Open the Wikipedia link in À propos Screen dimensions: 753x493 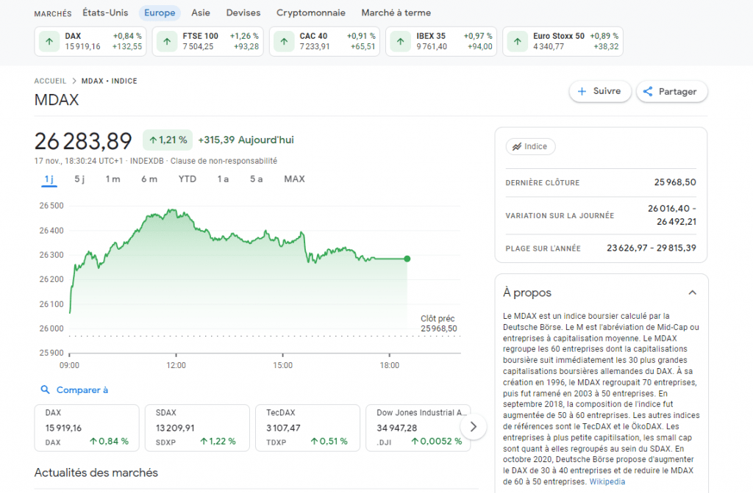(x=607, y=481)
